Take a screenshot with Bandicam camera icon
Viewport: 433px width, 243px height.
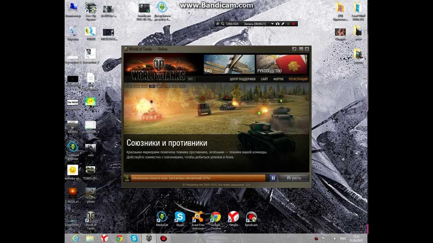coord(277,24)
